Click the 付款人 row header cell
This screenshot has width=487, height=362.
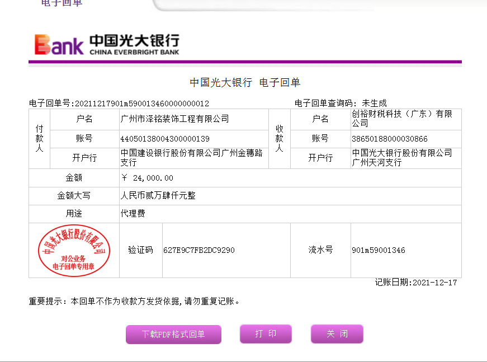coord(40,139)
